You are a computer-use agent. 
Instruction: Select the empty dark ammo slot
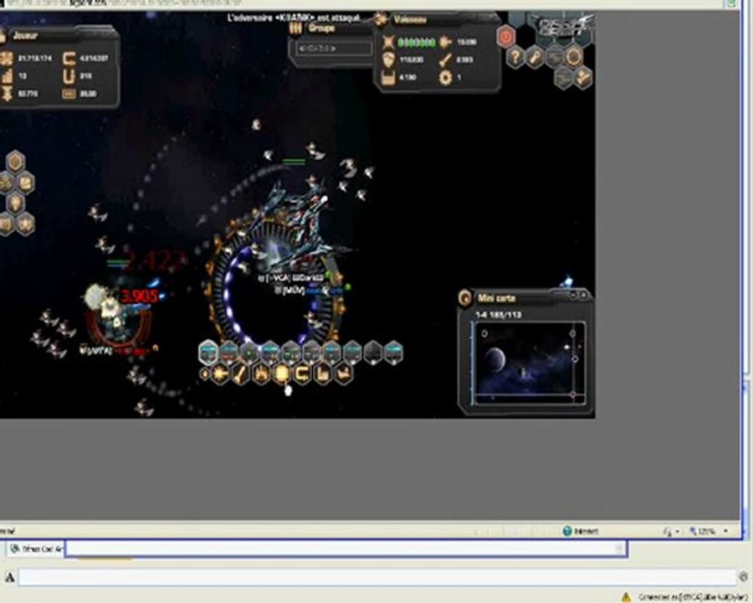[373, 353]
